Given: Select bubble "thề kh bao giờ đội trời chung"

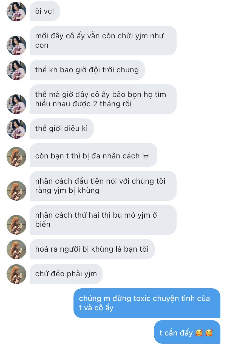Looking at the screenshot, I should click(x=87, y=70).
